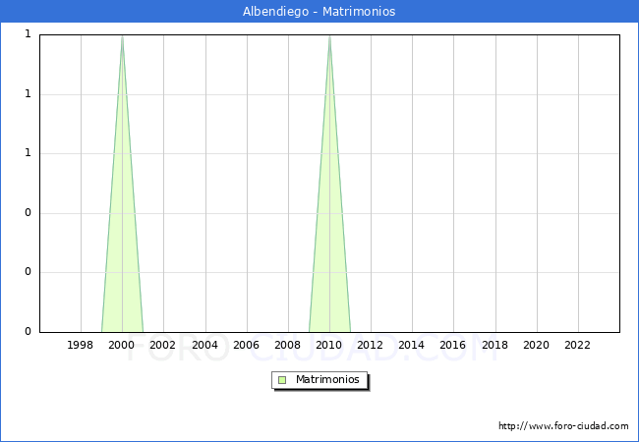This screenshot has height=442, width=639.
Task: Click the peak at year 2000
Action: 122,37
